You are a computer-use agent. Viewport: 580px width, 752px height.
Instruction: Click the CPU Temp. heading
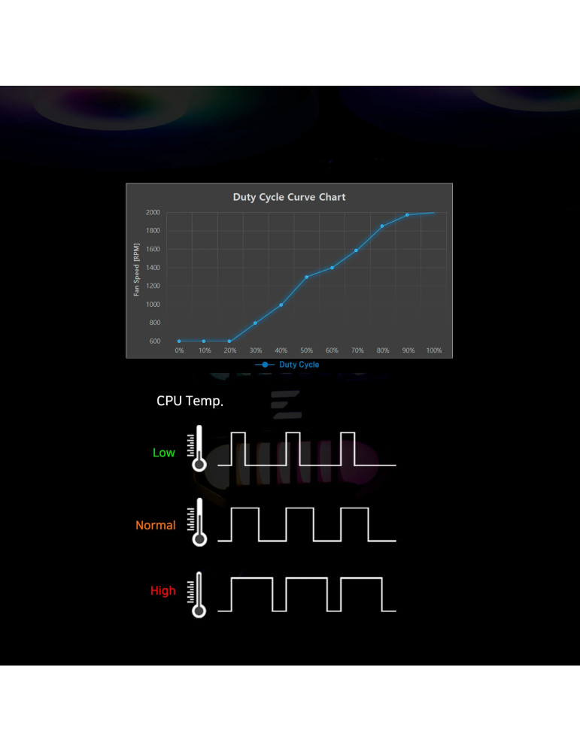(x=190, y=402)
